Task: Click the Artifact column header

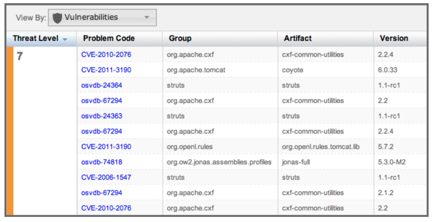Action: pyautogui.click(x=297, y=38)
